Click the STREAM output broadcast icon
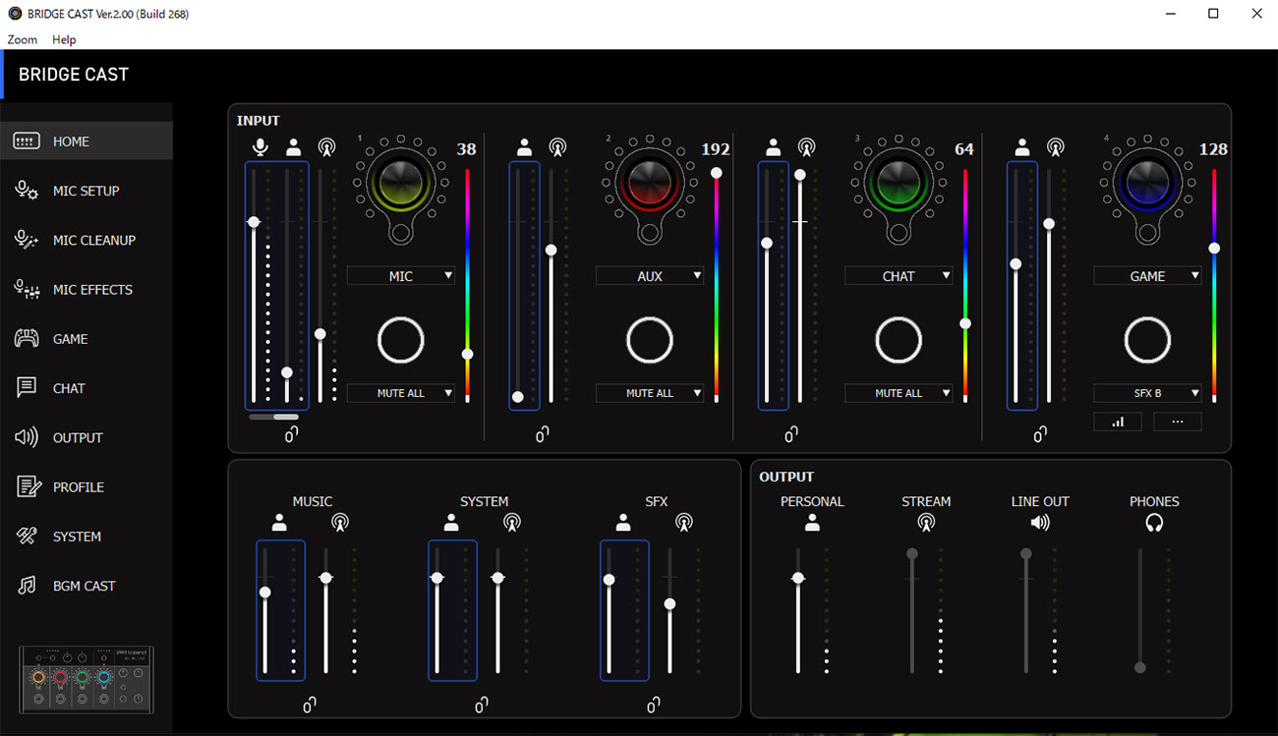The image size is (1278, 736). (x=926, y=523)
